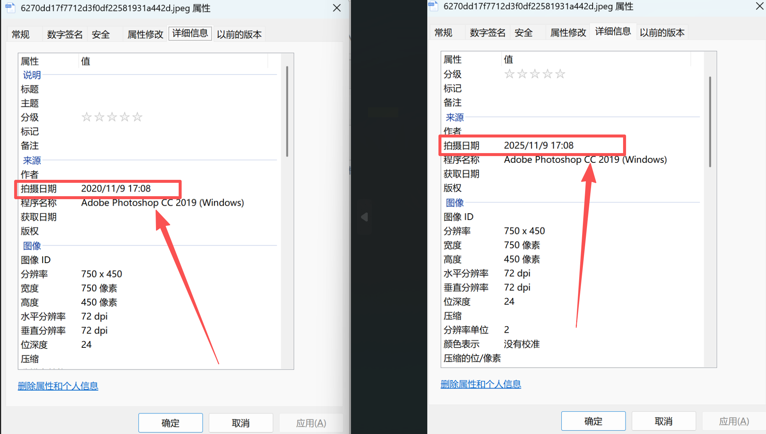The height and width of the screenshot is (434, 766).
Task: Select 拍摄日期 value 2020/11/9 17:08
Action: pyautogui.click(x=116, y=189)
